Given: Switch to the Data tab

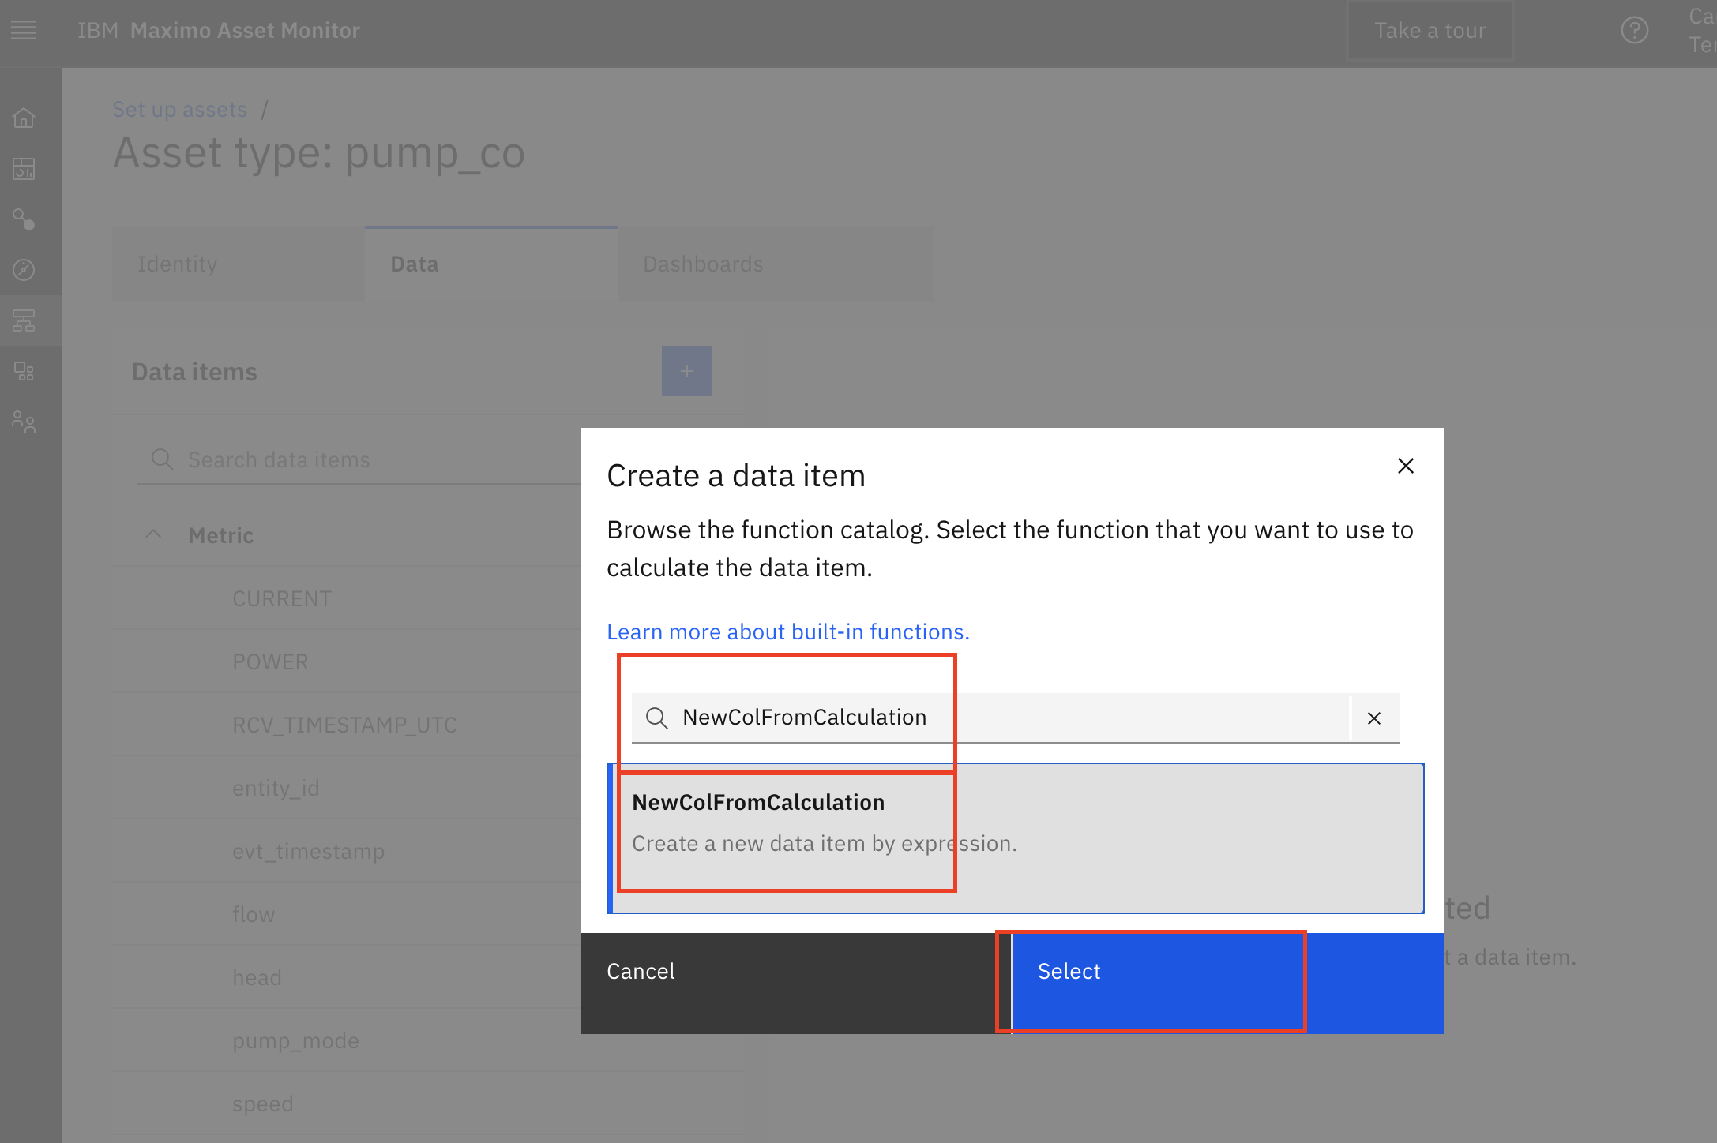Looking at the screenshot, I should coord(491,264).
